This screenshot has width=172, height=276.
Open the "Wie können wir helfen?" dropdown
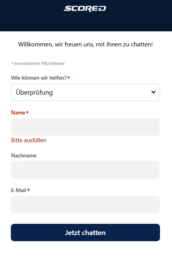tap(85, 92)
